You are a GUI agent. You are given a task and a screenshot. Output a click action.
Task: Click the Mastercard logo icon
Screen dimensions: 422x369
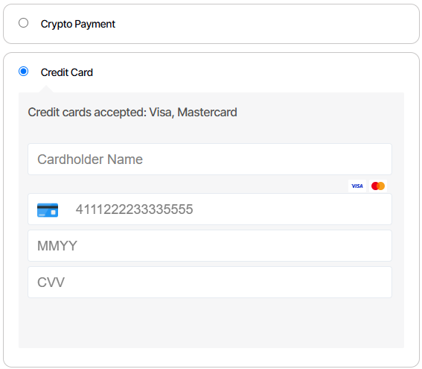pyautogui.click(x=378, y=186)
